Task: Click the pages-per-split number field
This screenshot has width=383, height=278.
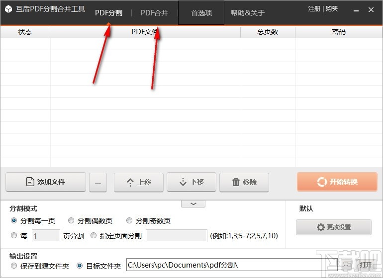Action: point(46,236)
